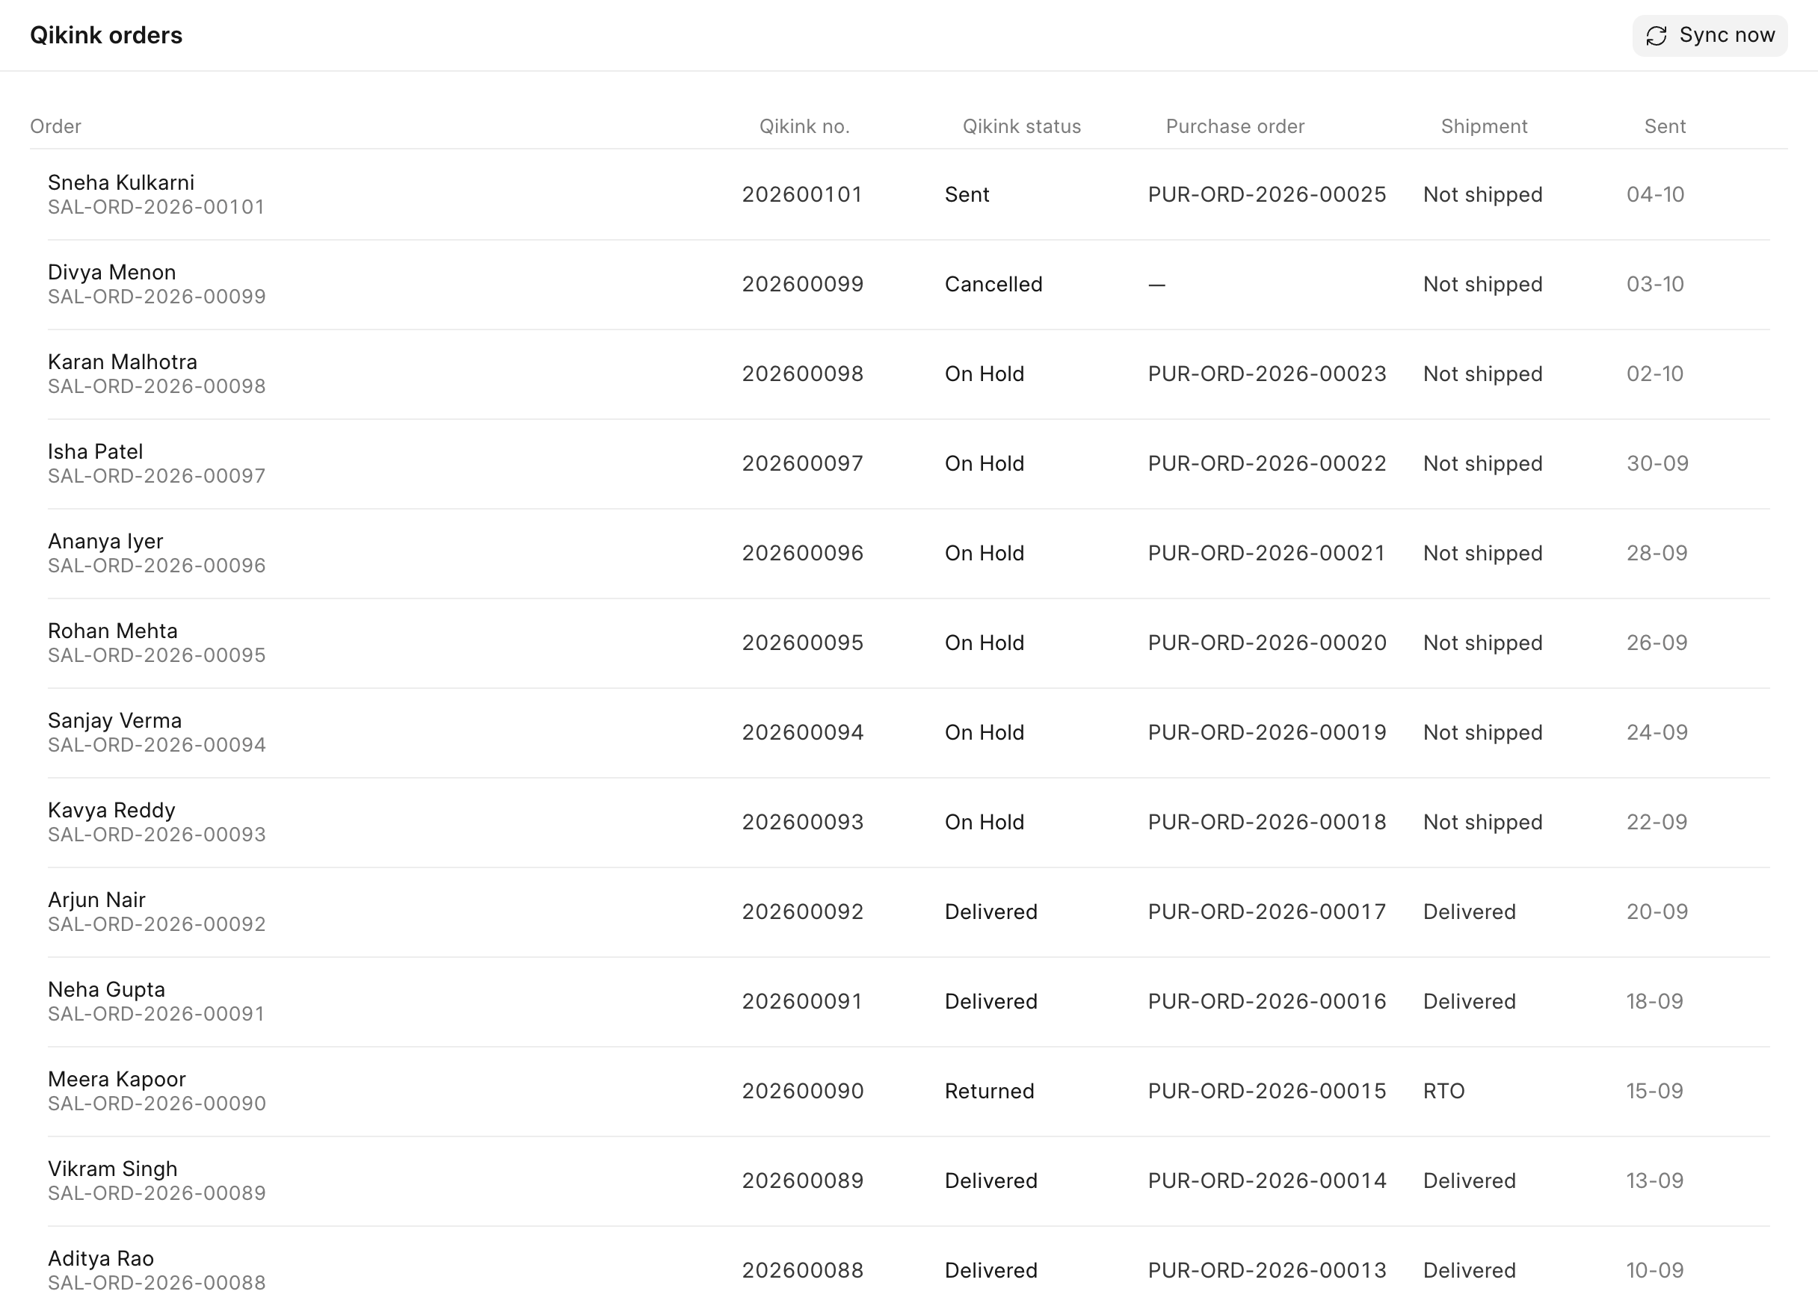Screen dimensions: 1818x1315
Task: Open Arjun Nair's order
Action: pos(908,913)
